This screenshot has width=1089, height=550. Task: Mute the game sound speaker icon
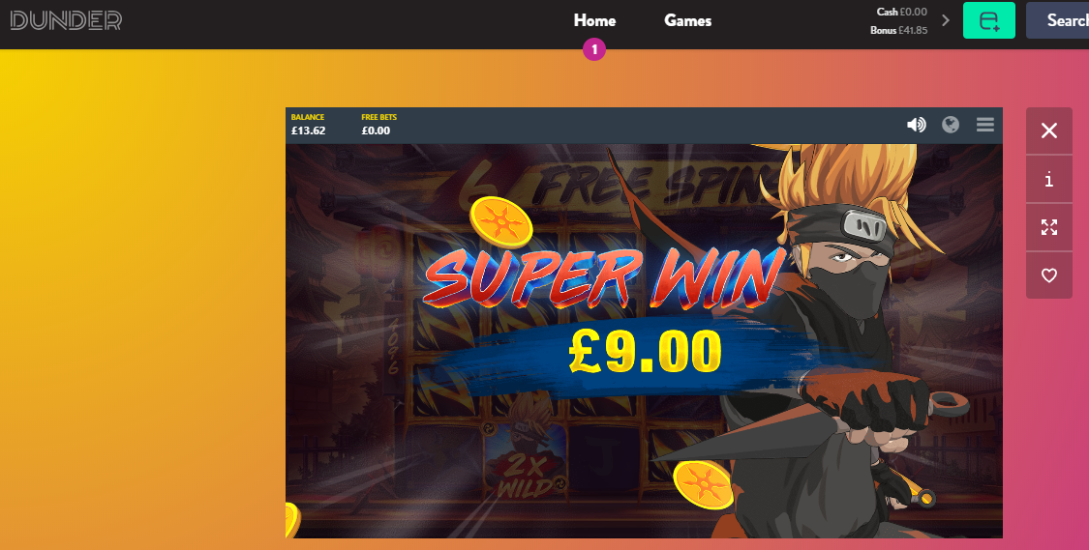916,124
